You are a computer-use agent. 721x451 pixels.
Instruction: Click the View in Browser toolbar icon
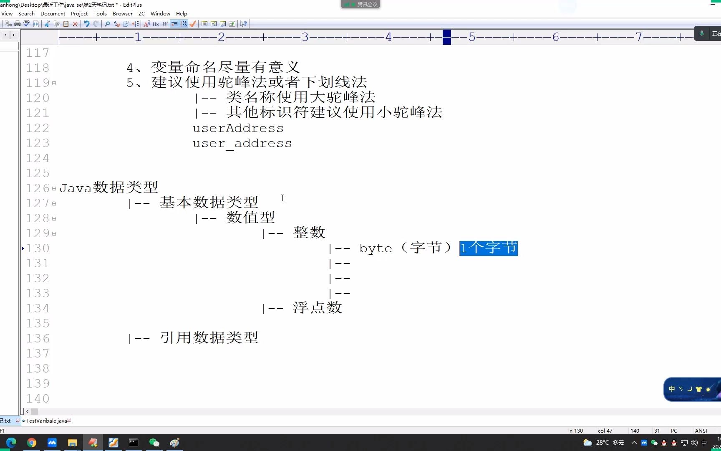[36, 24]
